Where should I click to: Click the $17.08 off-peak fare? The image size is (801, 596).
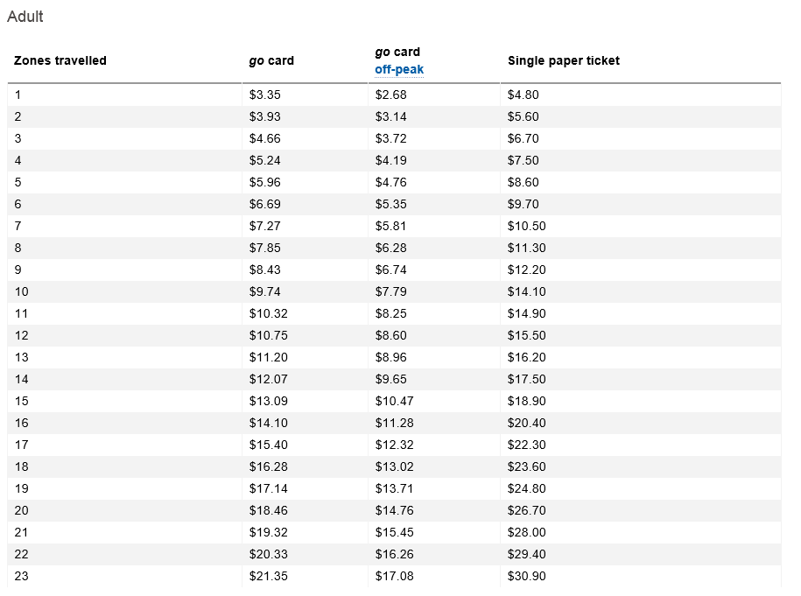[x=394, y=576]
